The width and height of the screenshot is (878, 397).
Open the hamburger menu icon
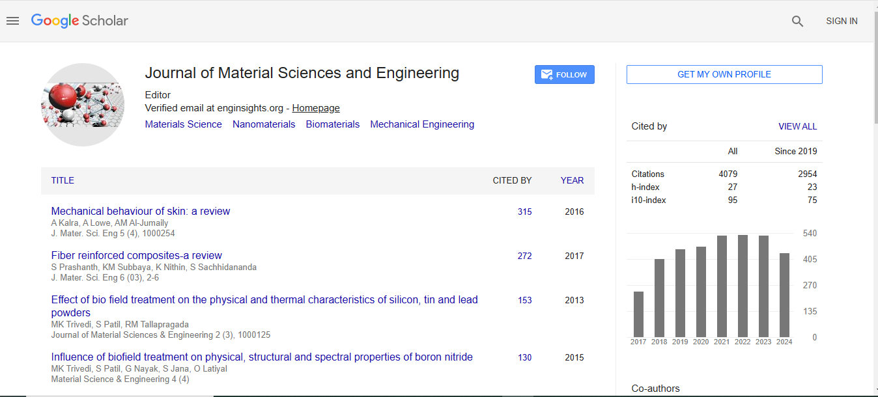coord(12,21)
